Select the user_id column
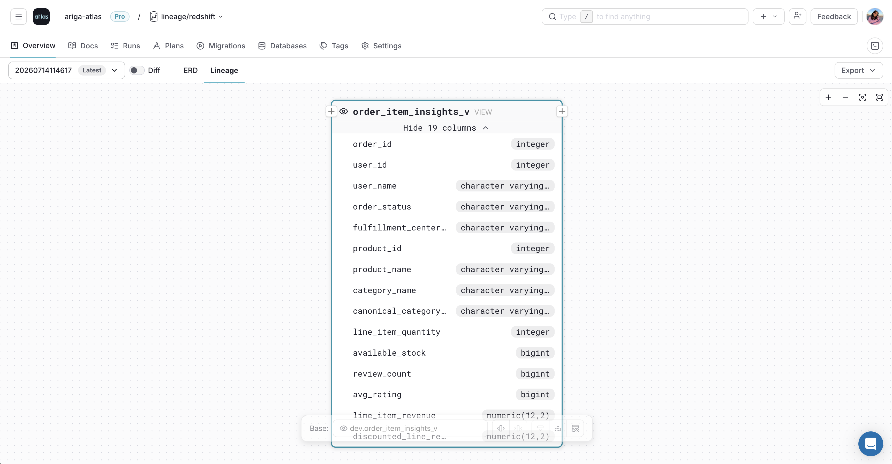This screenshot has height=464, width=892. (x=447, y=165)
